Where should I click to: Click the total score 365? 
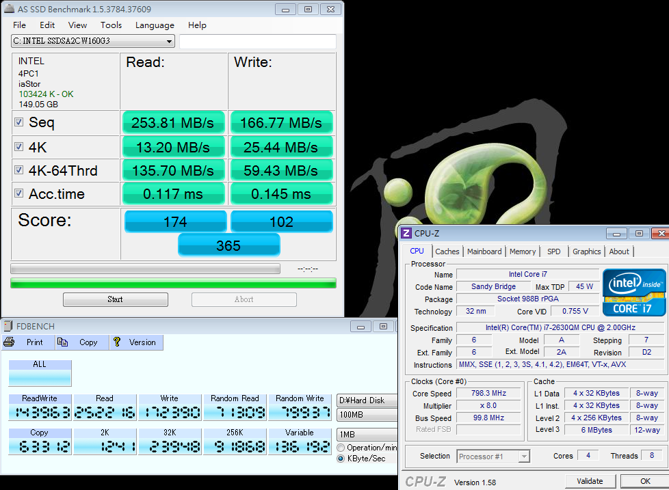click(228, 245)
